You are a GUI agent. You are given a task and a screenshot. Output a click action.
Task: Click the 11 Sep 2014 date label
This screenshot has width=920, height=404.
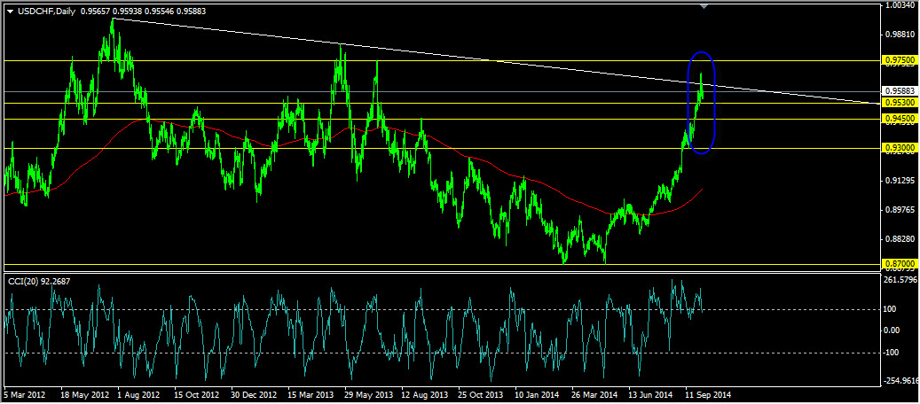point(709,394)
